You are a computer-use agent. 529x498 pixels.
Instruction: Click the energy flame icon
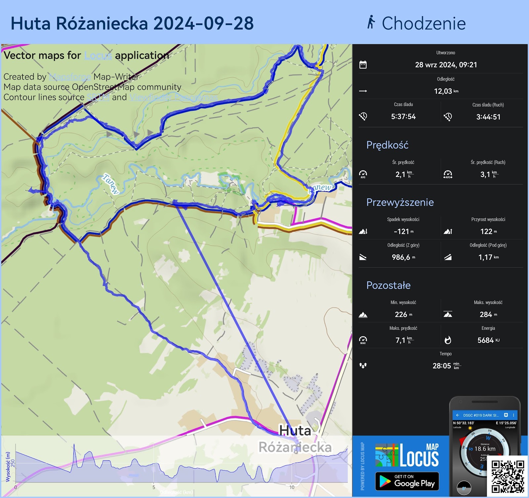[448, 340]
